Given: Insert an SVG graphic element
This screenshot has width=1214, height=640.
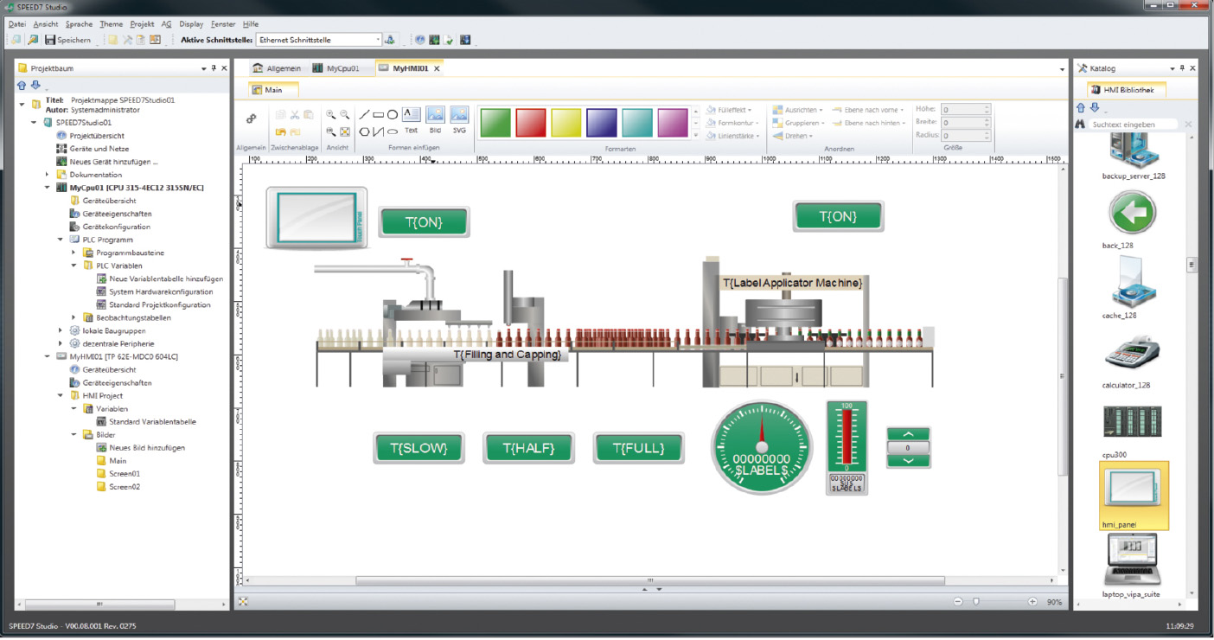Looking at the screenshot, I should (x=459, y=120).
